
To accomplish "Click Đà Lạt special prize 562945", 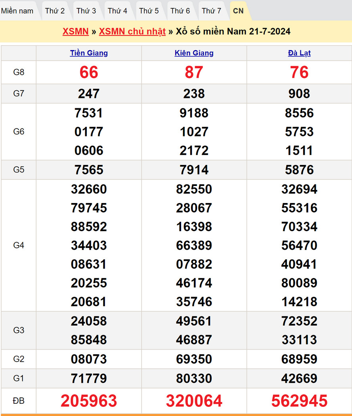I will point(299,401).
